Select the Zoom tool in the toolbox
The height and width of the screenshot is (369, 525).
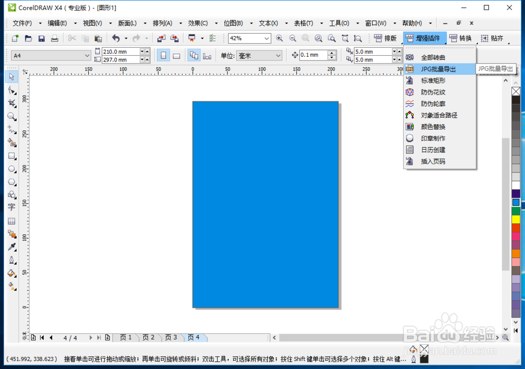click(12, 117)
